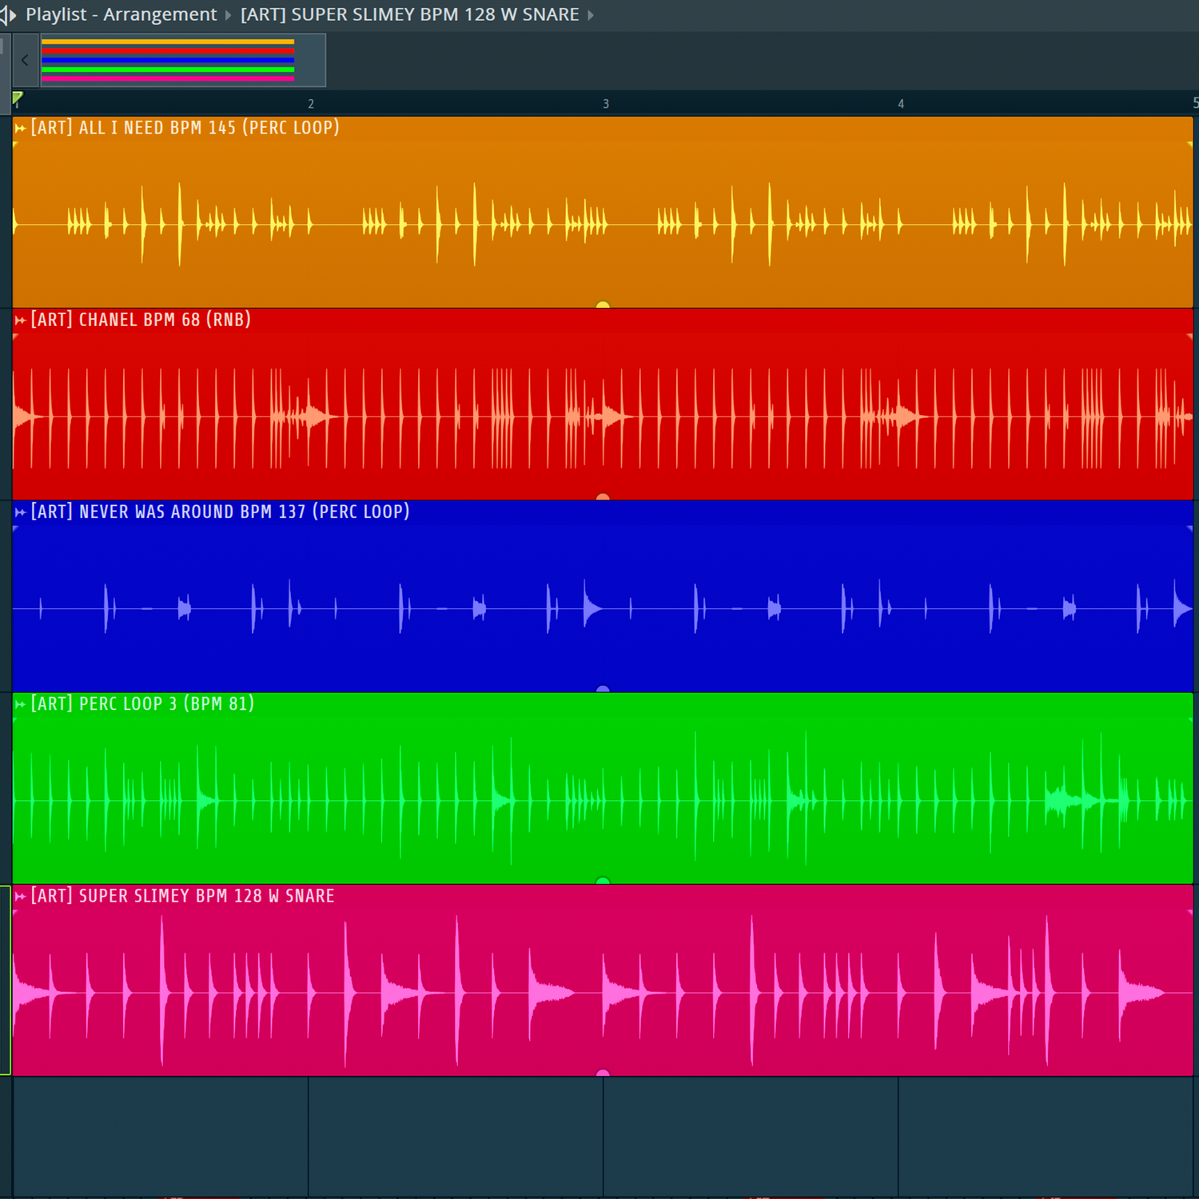Click the gain handle at bottom of the orange clip
Viewport: 1199px width, 1199px height.
tap(603, 305)
